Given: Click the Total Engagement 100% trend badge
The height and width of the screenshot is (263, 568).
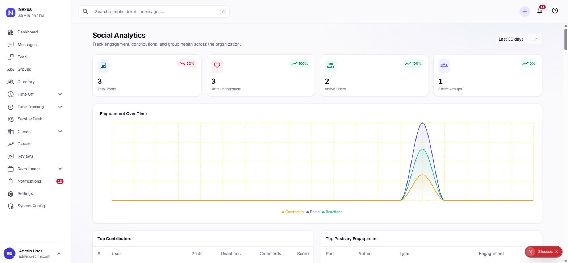Looking at the screenshot, I should pos(300,64).
